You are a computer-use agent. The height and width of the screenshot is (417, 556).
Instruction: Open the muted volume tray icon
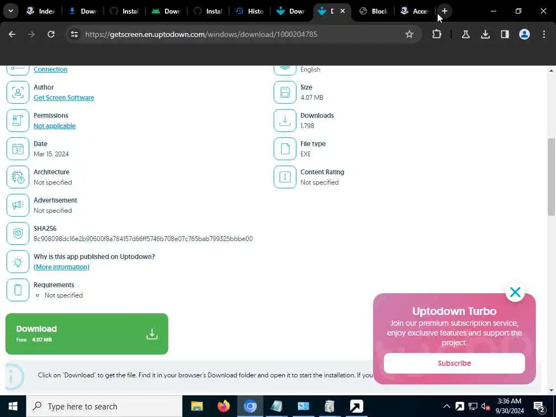pos(485,406)
